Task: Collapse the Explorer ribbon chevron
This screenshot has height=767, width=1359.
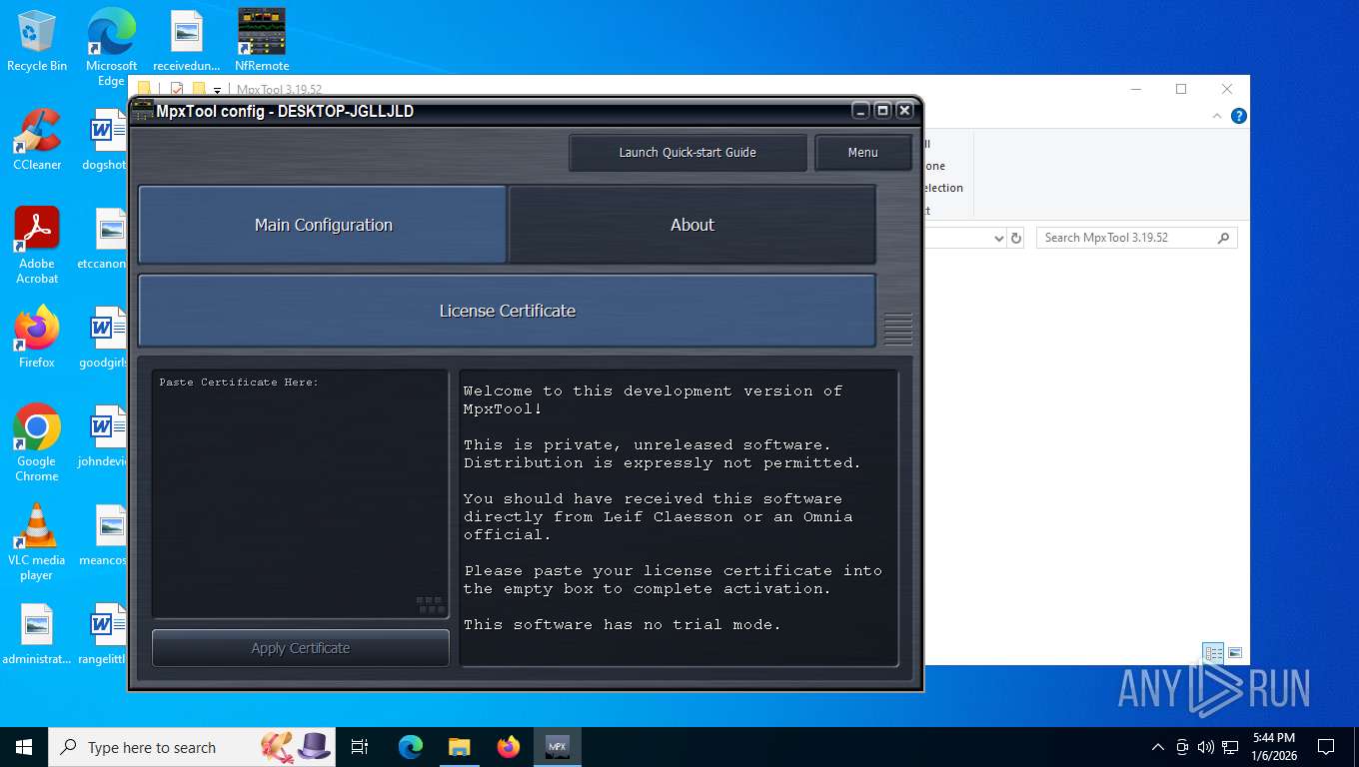Action: click(x=1217, y=116)
